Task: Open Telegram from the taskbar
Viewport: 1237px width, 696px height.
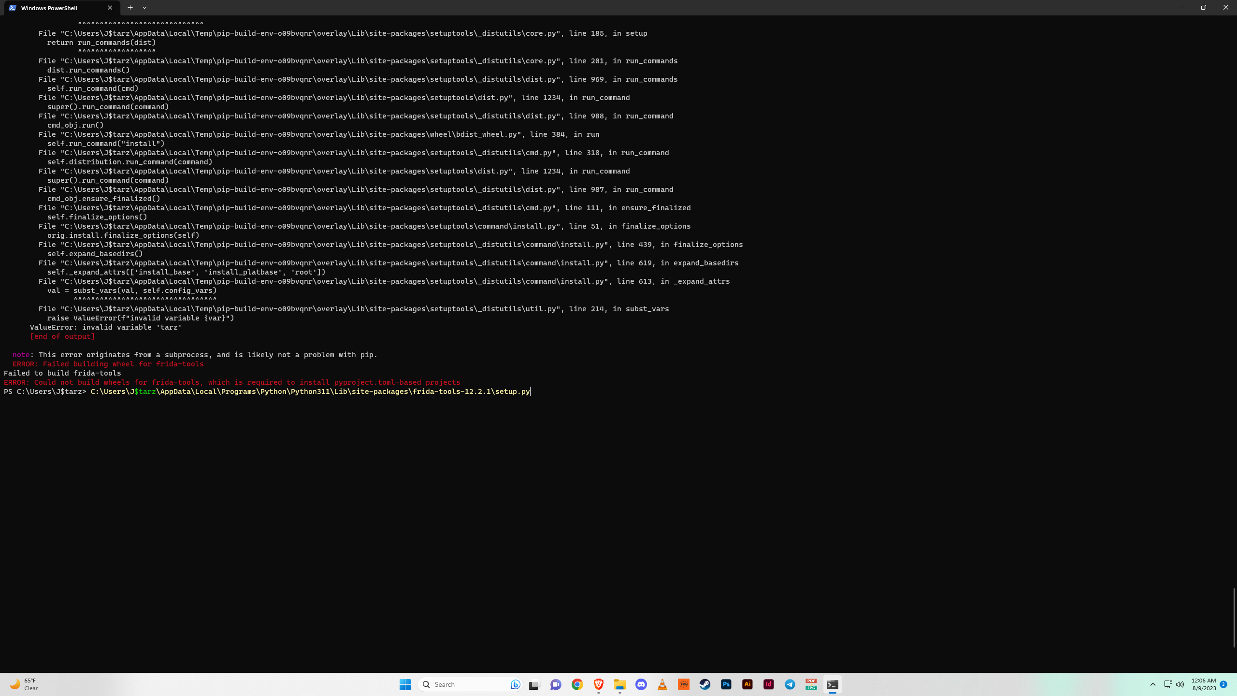Action: click(x=790, y=684)
